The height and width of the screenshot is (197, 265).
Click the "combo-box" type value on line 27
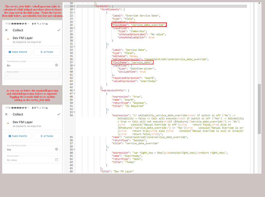(x=137, y=31)
